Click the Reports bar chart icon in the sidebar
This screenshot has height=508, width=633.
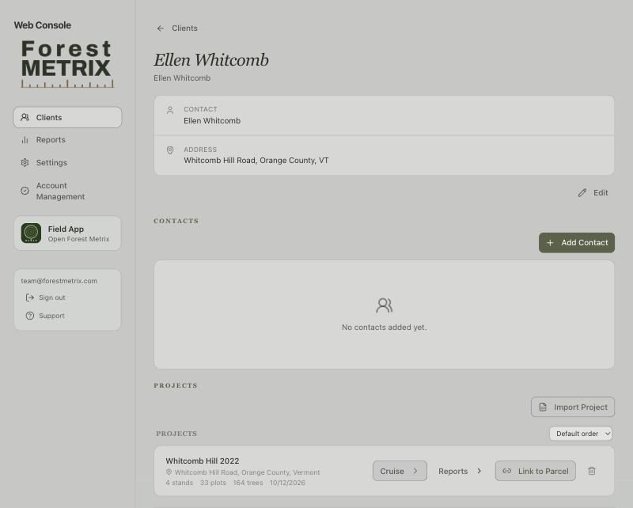(x=25, y=140)
